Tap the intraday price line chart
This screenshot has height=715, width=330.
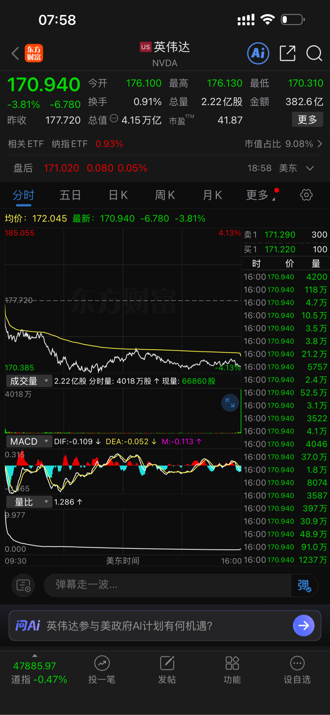point(123,301)
